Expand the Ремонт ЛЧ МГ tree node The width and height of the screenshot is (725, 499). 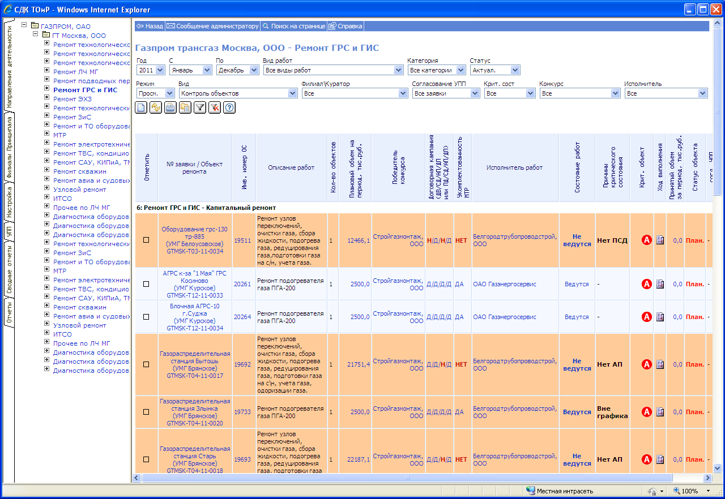tap(47, 71)
